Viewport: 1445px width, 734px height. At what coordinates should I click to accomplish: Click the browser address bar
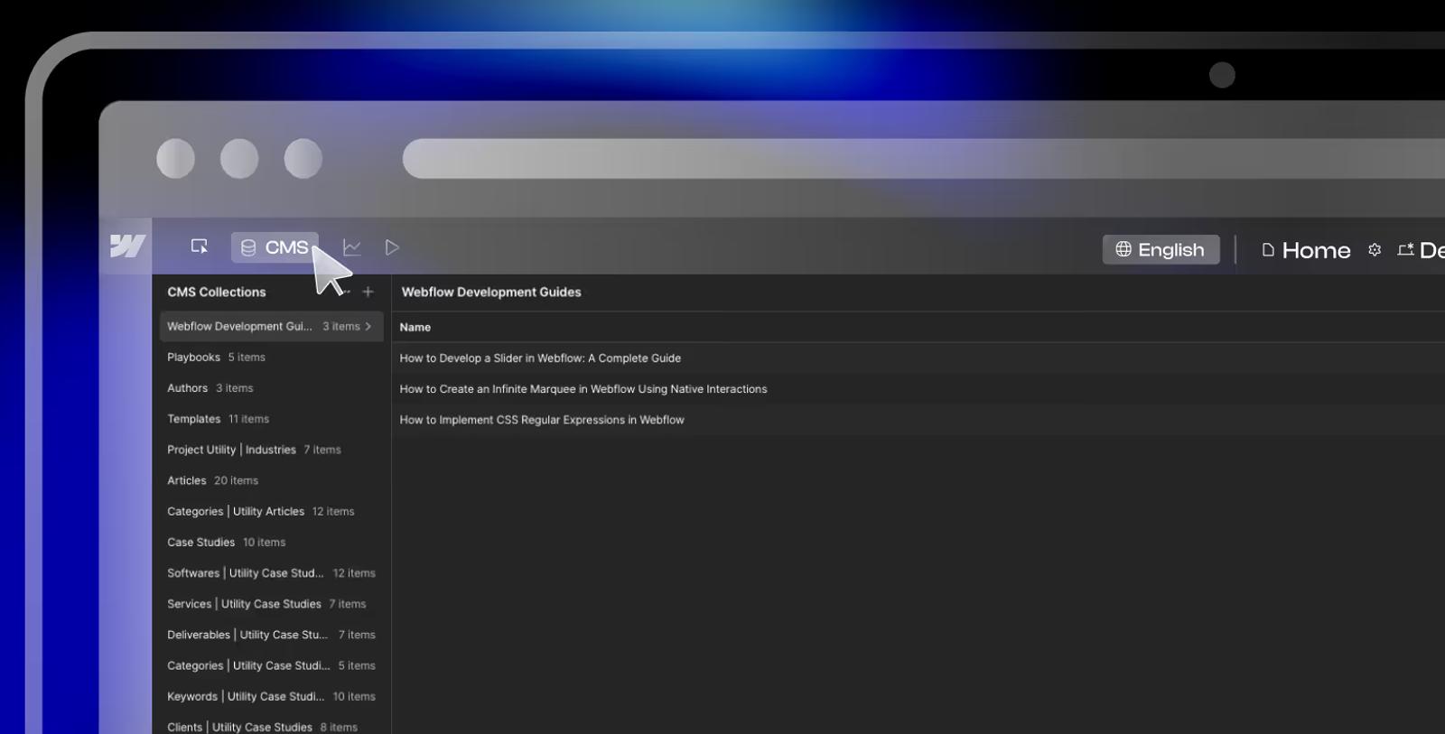coord(923,159)
